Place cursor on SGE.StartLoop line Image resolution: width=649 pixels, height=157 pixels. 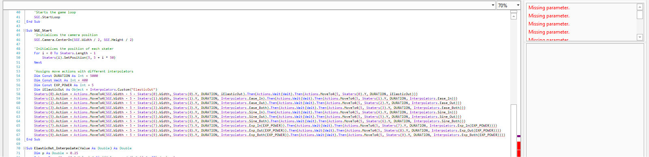[x=47, y=17]
